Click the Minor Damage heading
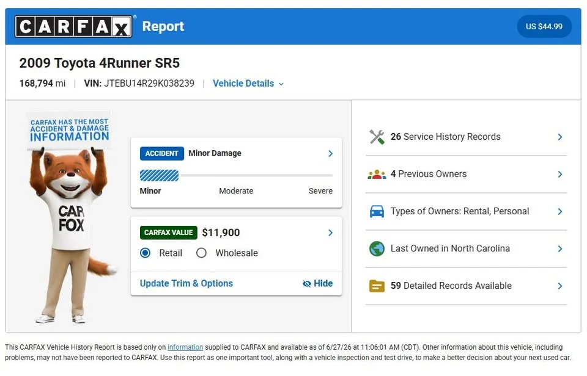 pyautogui.click(x=215, y=153)
